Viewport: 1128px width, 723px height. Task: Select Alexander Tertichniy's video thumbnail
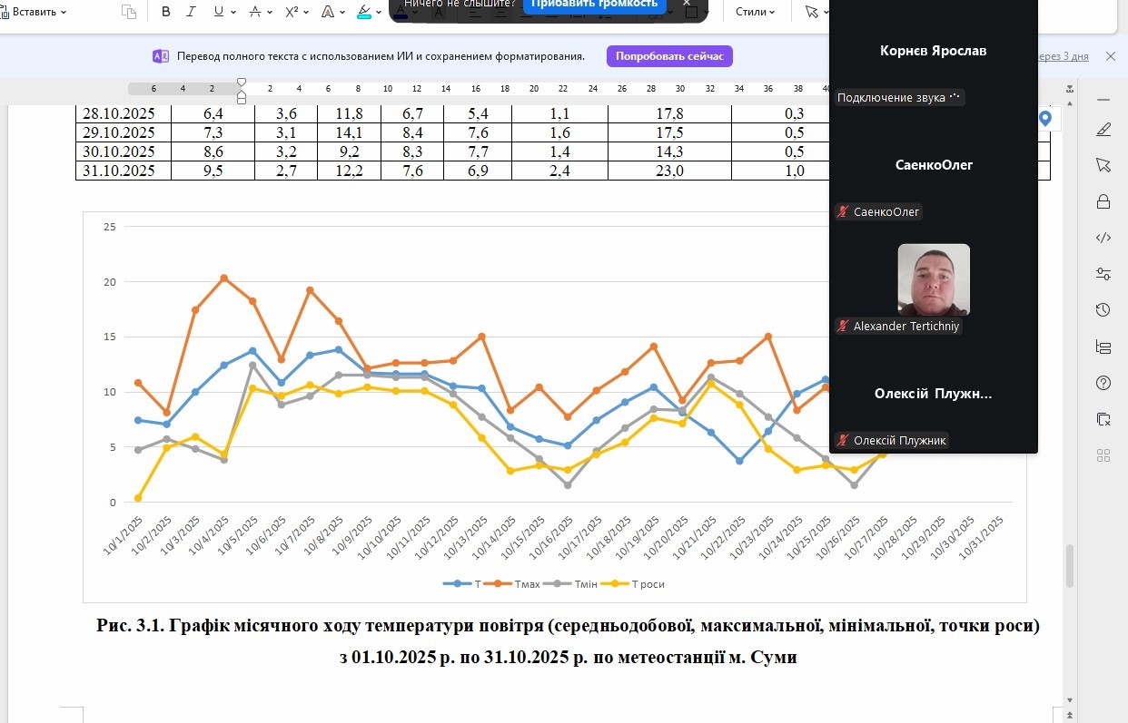point(934,279)
